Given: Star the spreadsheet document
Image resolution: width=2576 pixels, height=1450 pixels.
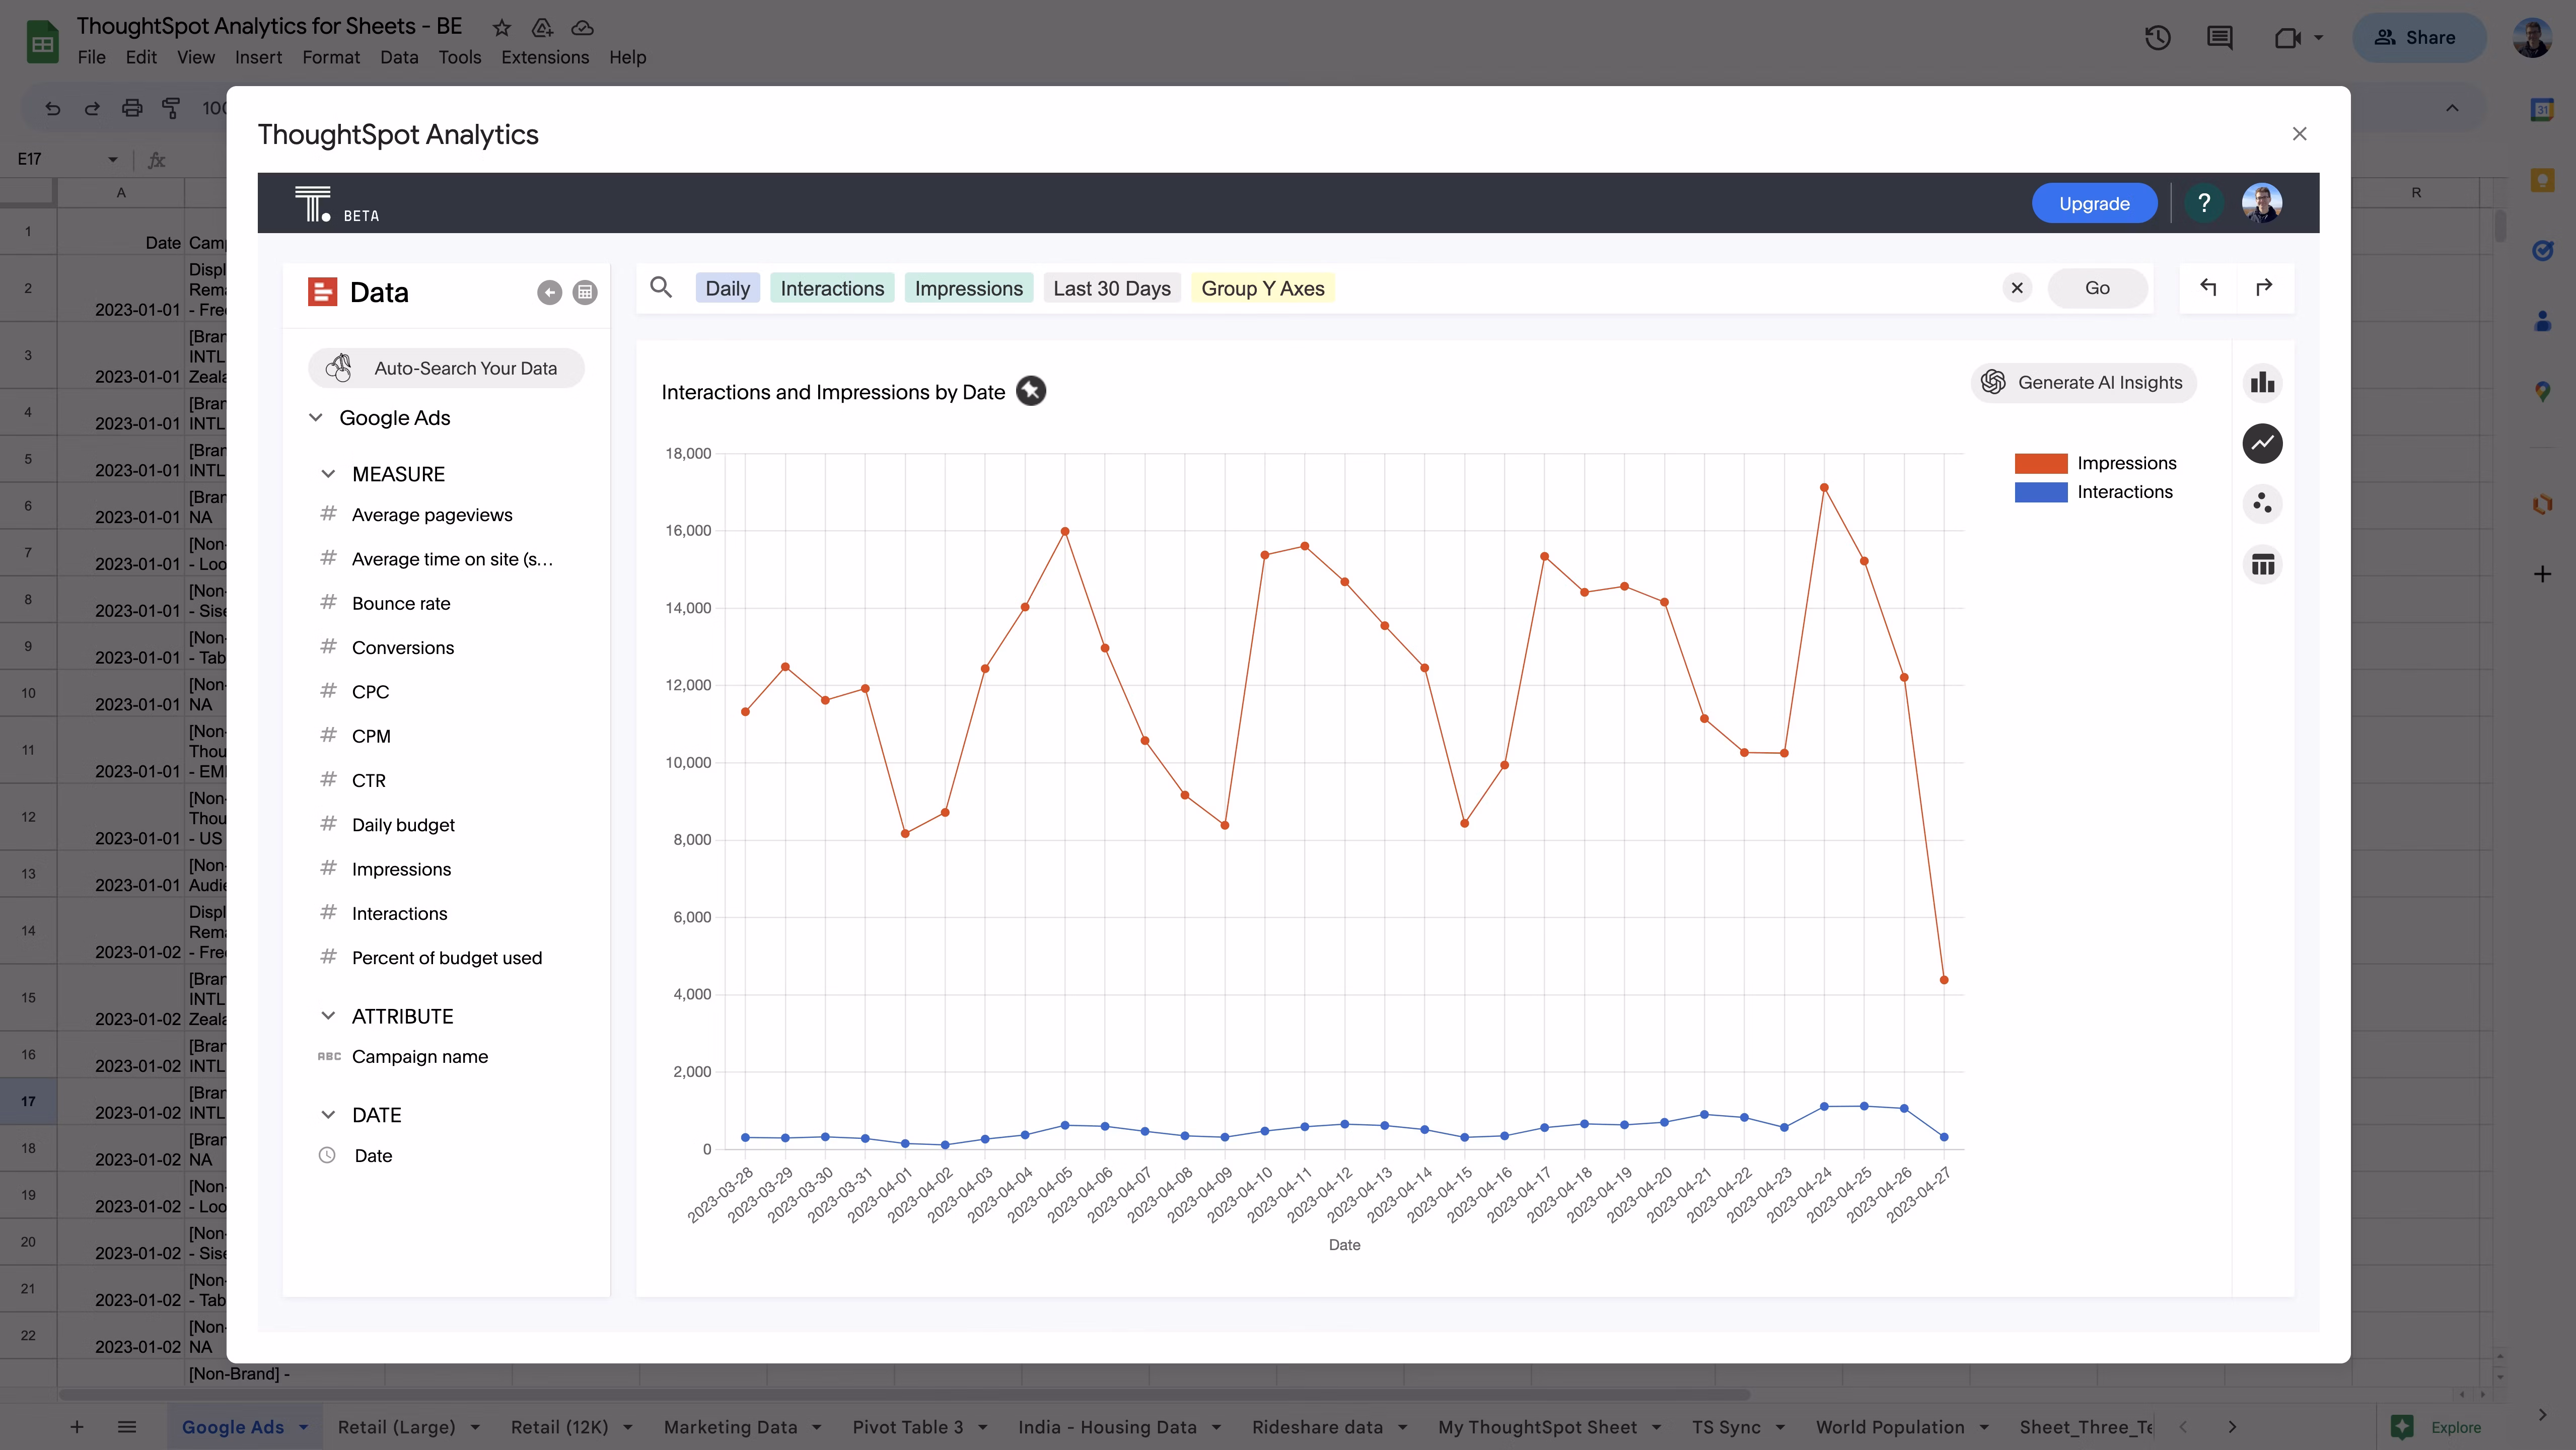Looking at the screenshot, I should coord(502,27).
